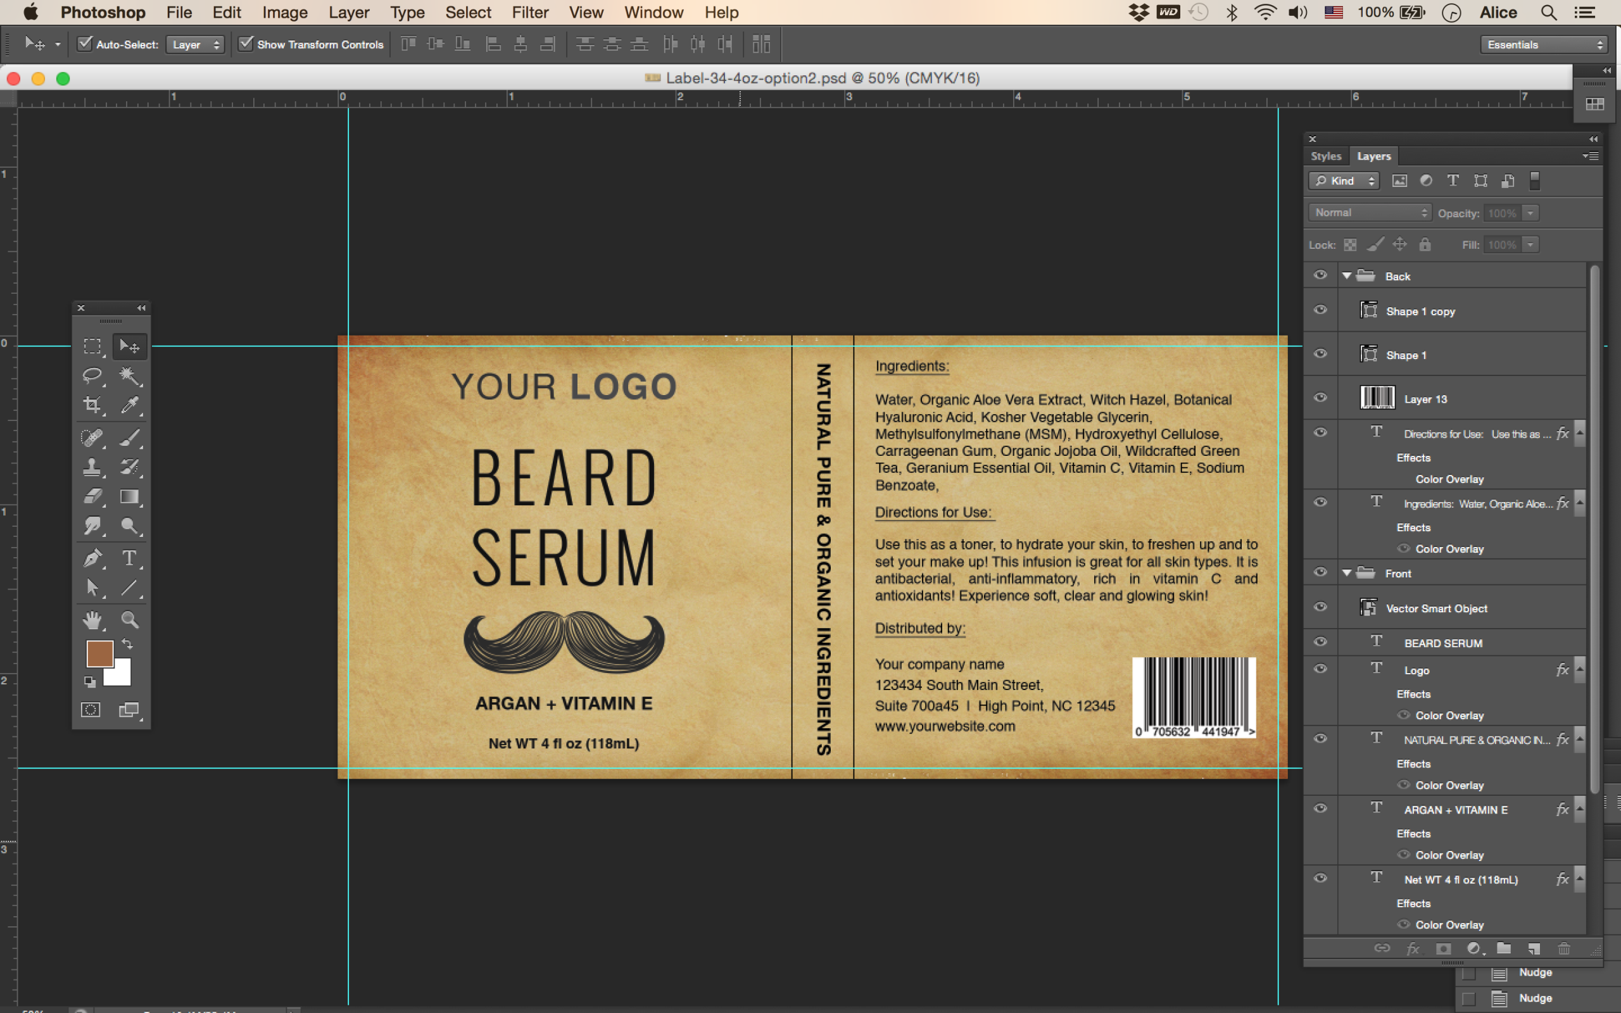Click the Opacity value field
1621x1013 pixels.
[1501, 213]
